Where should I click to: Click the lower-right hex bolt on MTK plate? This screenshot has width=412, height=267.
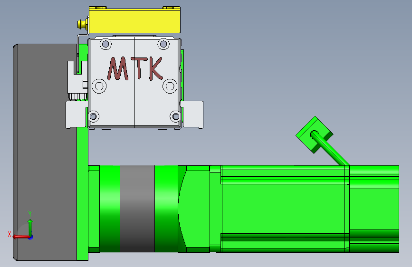[175, 116]
